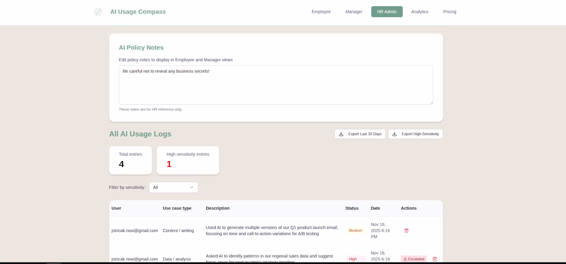The height and width of the screenshot is (264, 566).
Task: Click the Status column header
Action: tap(352, 208)
